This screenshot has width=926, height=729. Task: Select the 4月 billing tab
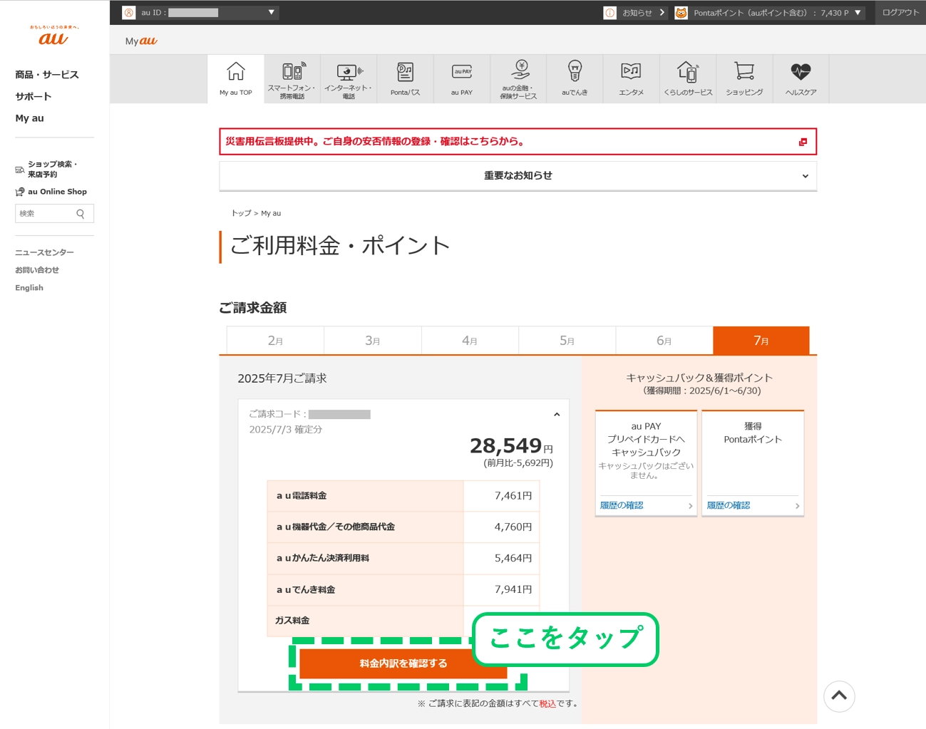point(470,341)
